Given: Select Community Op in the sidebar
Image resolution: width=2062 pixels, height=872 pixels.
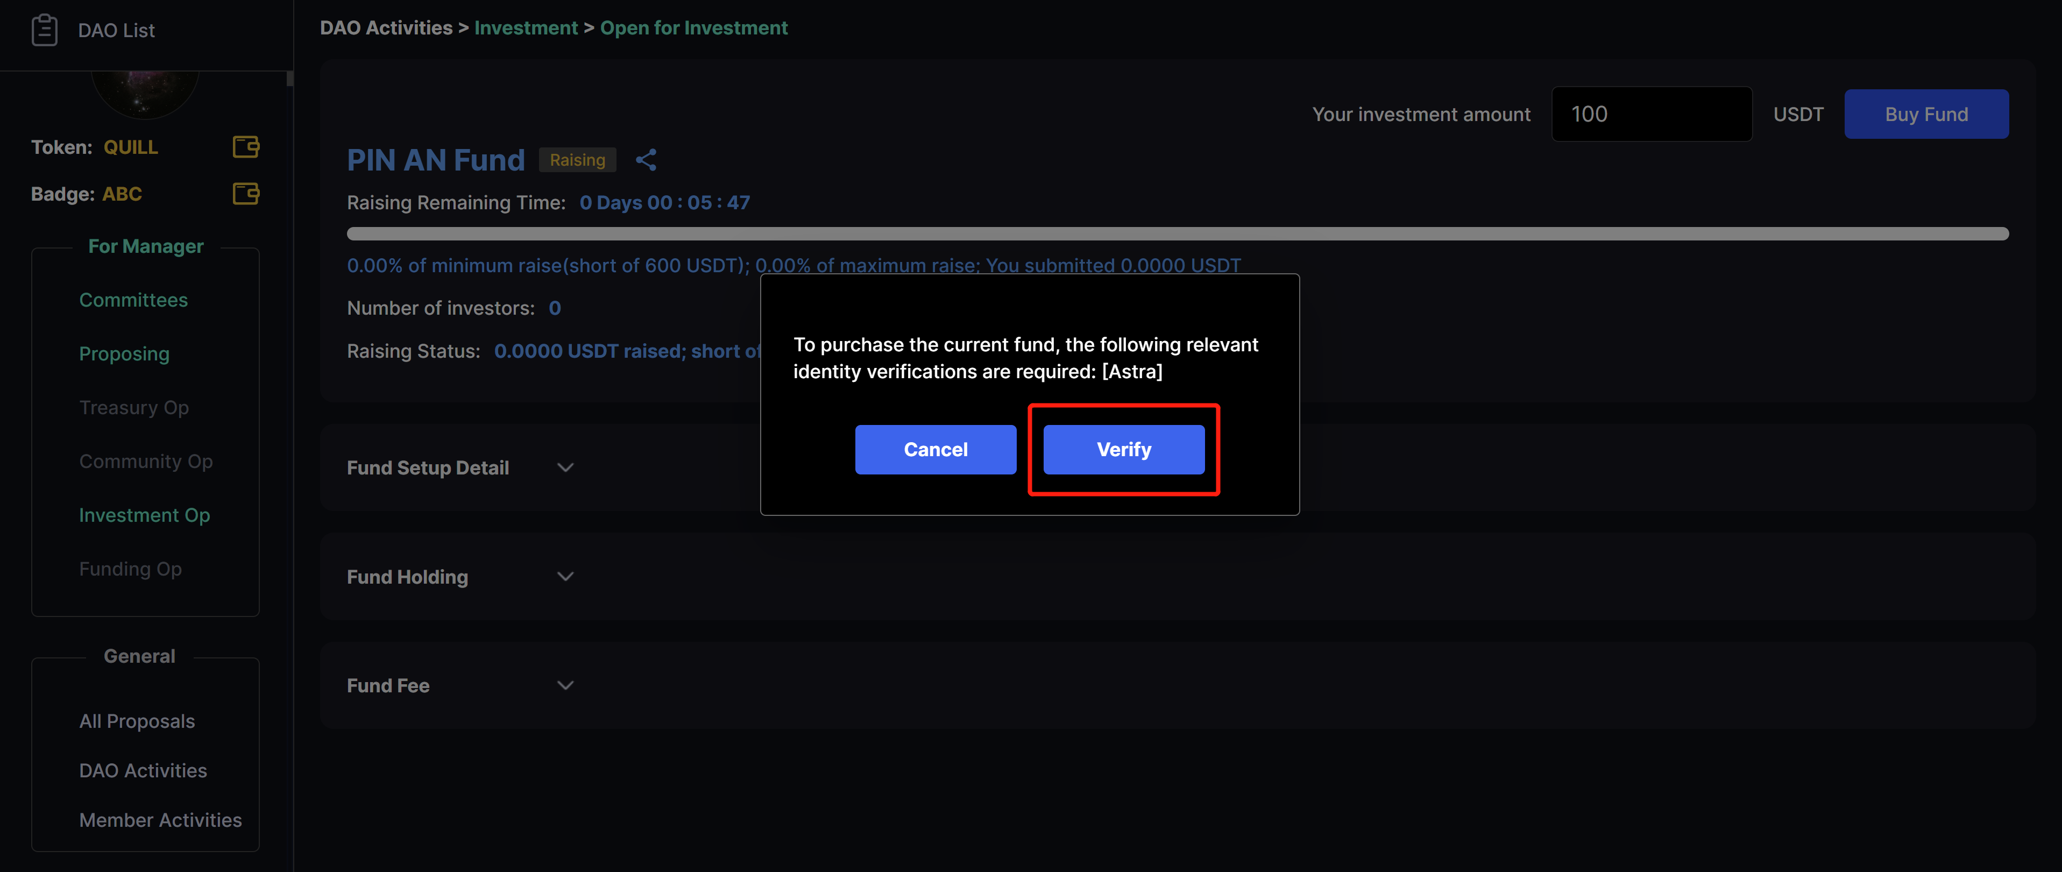Looking at the screenshot, I should pyautogui.click(x=146, y=461).
